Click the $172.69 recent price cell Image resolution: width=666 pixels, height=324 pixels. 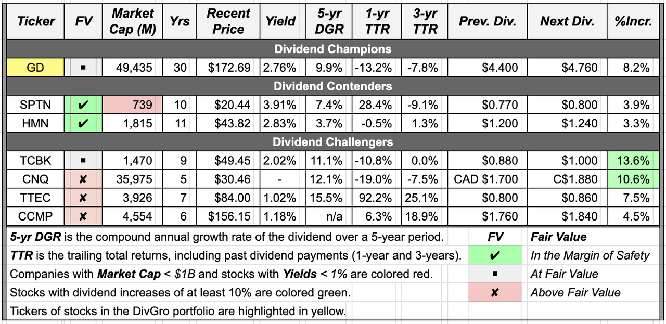click(229, 68)
